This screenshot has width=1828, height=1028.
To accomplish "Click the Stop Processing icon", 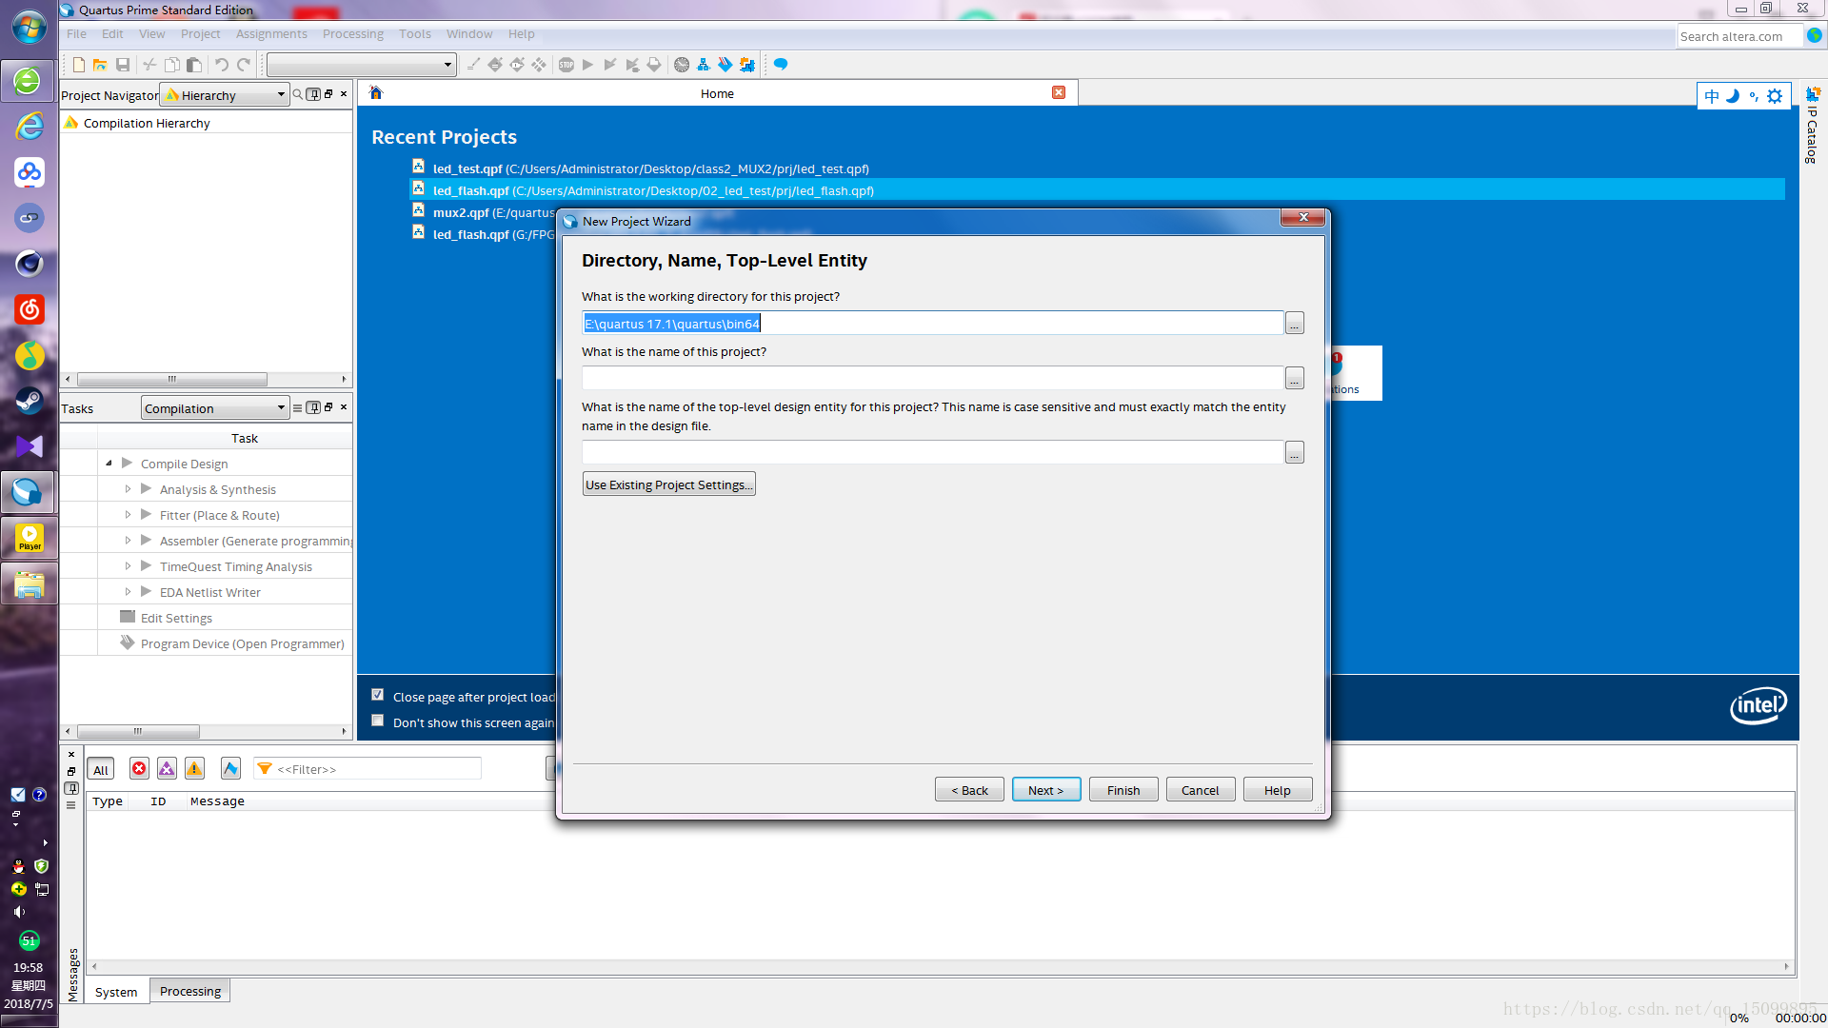I will [x=566, y=65].
